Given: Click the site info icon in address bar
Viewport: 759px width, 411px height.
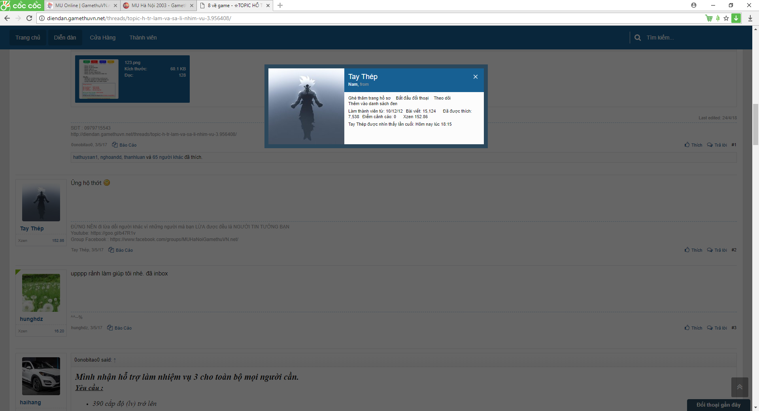Looking at the screenshot, I should (x=42, y=18).
